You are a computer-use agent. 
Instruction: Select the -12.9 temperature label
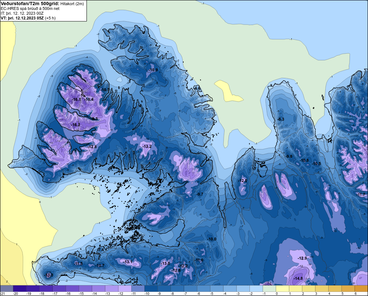click(302, 258)
